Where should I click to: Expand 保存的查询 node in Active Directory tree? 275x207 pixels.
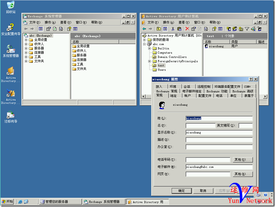pos(144,40)
